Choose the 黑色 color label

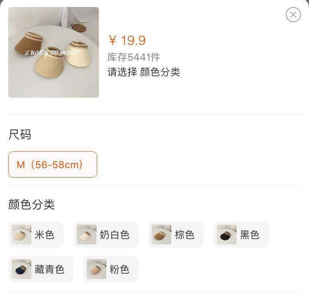[x=249, y=235]
